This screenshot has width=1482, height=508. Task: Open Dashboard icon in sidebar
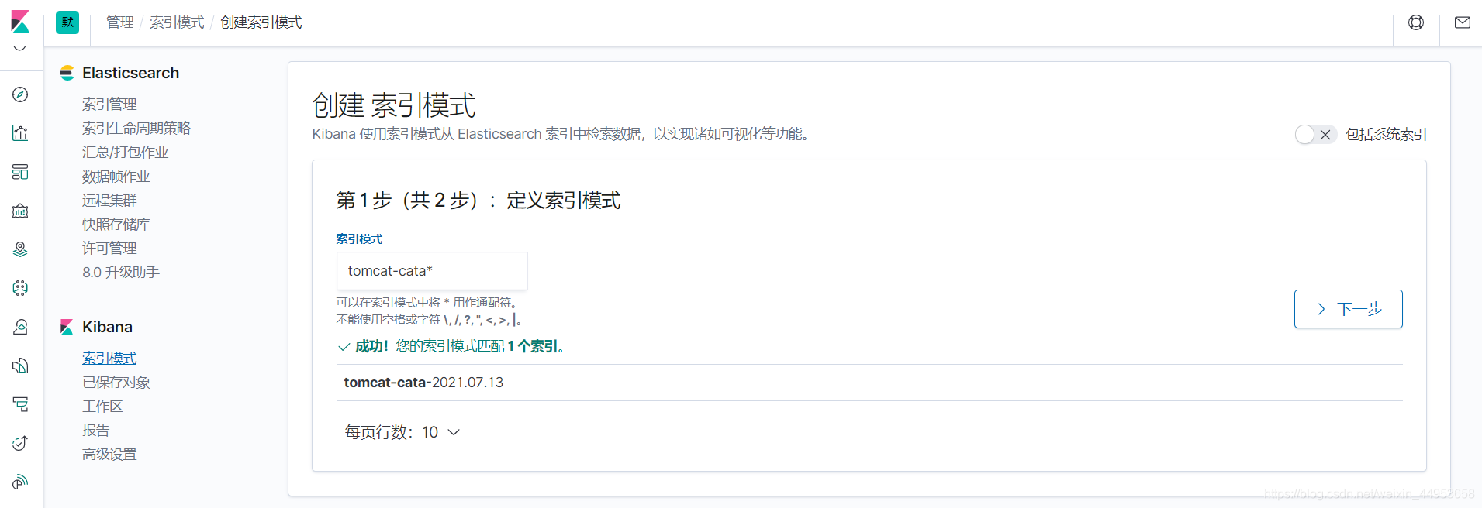20,172
